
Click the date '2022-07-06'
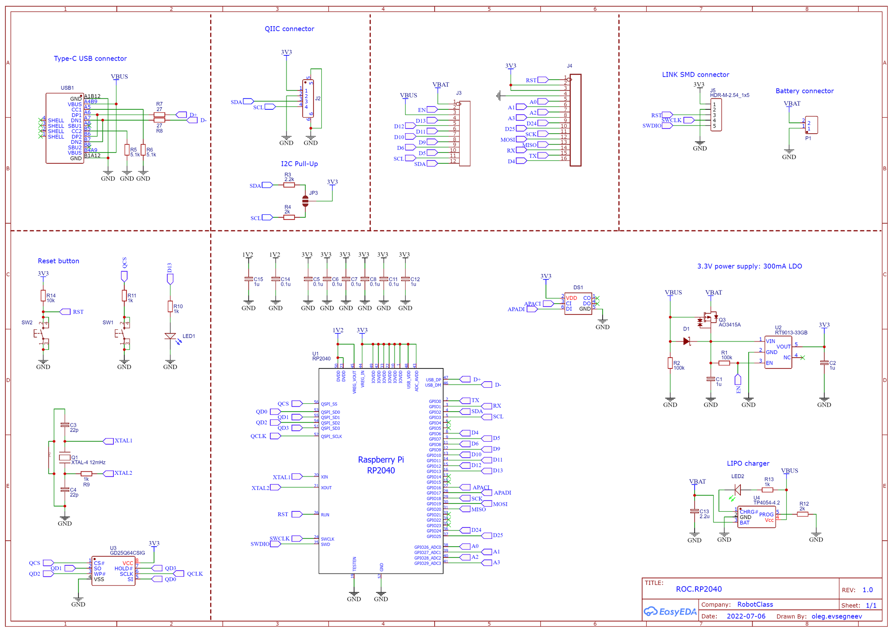(x=746, y=616)
